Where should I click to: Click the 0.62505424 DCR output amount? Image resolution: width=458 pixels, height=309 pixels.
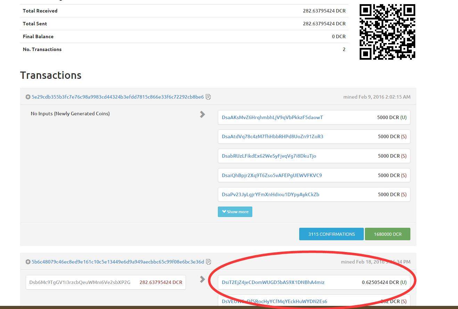tap(381, 282)
